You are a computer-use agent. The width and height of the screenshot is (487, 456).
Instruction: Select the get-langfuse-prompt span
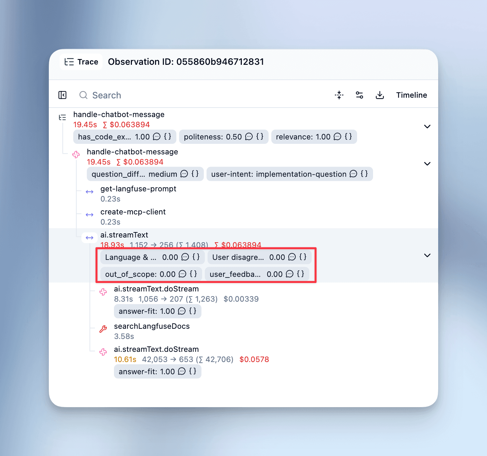point(138,189)
